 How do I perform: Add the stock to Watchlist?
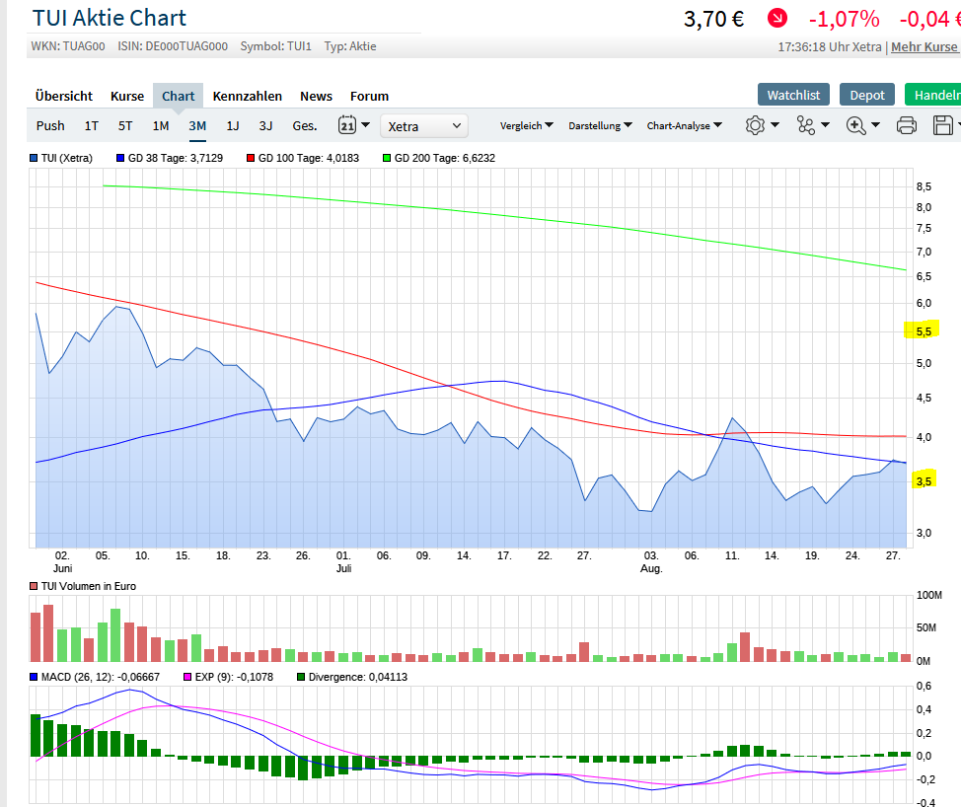pos(794,95)
